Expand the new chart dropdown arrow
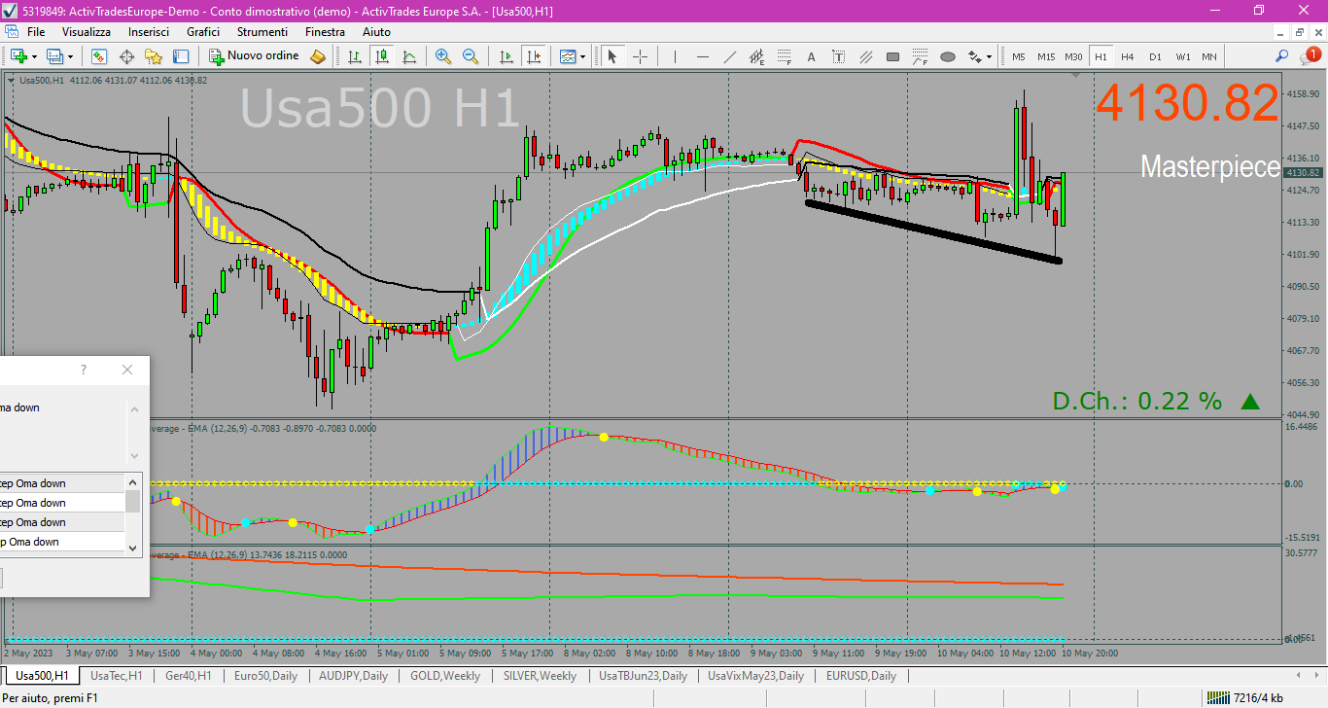 point(34,56)
